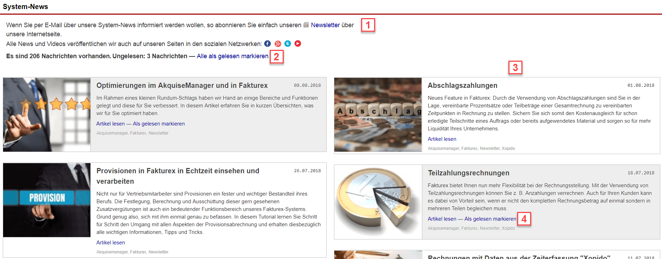Open the PROVISION thumbnail image
662x259 pixels.
tap(47, 200)
